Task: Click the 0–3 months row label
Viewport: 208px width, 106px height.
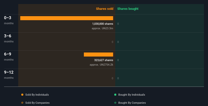Action: pos(9,20)
